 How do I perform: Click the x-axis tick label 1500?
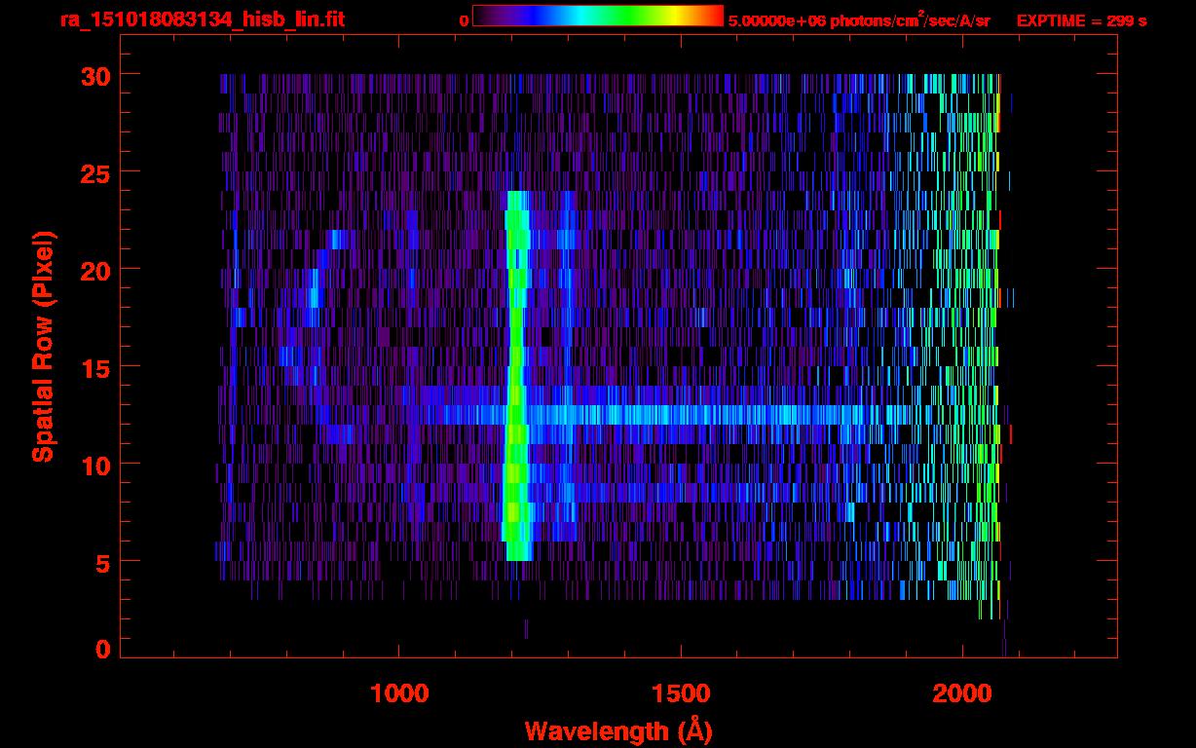click(681, 692)
